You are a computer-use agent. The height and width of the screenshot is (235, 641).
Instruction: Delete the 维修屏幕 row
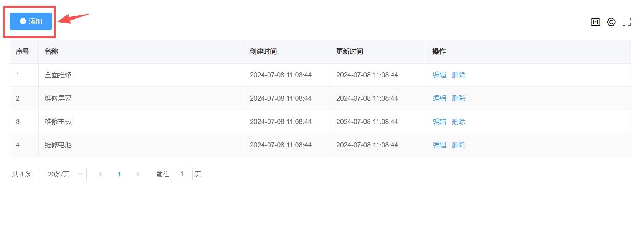(458, 98)
